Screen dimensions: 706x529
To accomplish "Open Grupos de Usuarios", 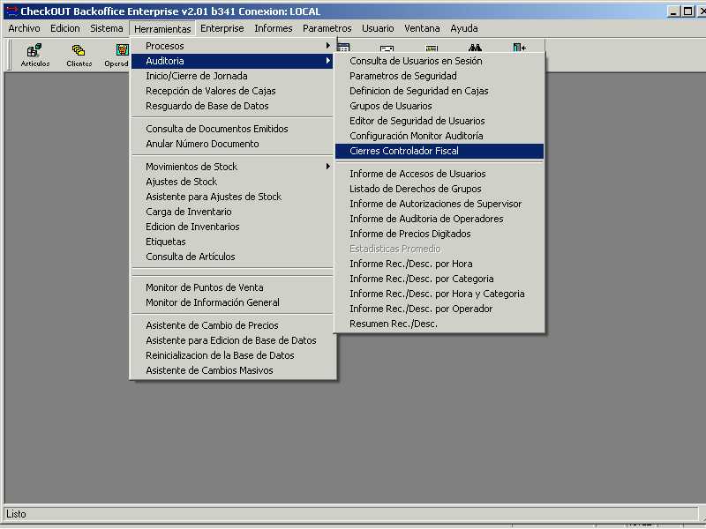I will tap(439, 106).
